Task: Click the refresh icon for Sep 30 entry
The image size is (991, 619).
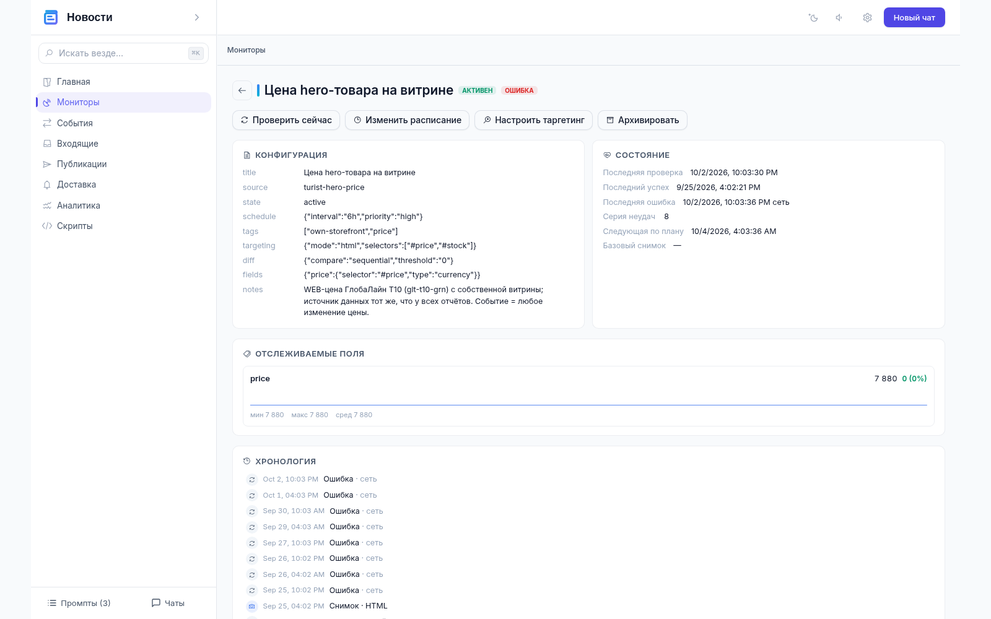Action: [252, 511]
